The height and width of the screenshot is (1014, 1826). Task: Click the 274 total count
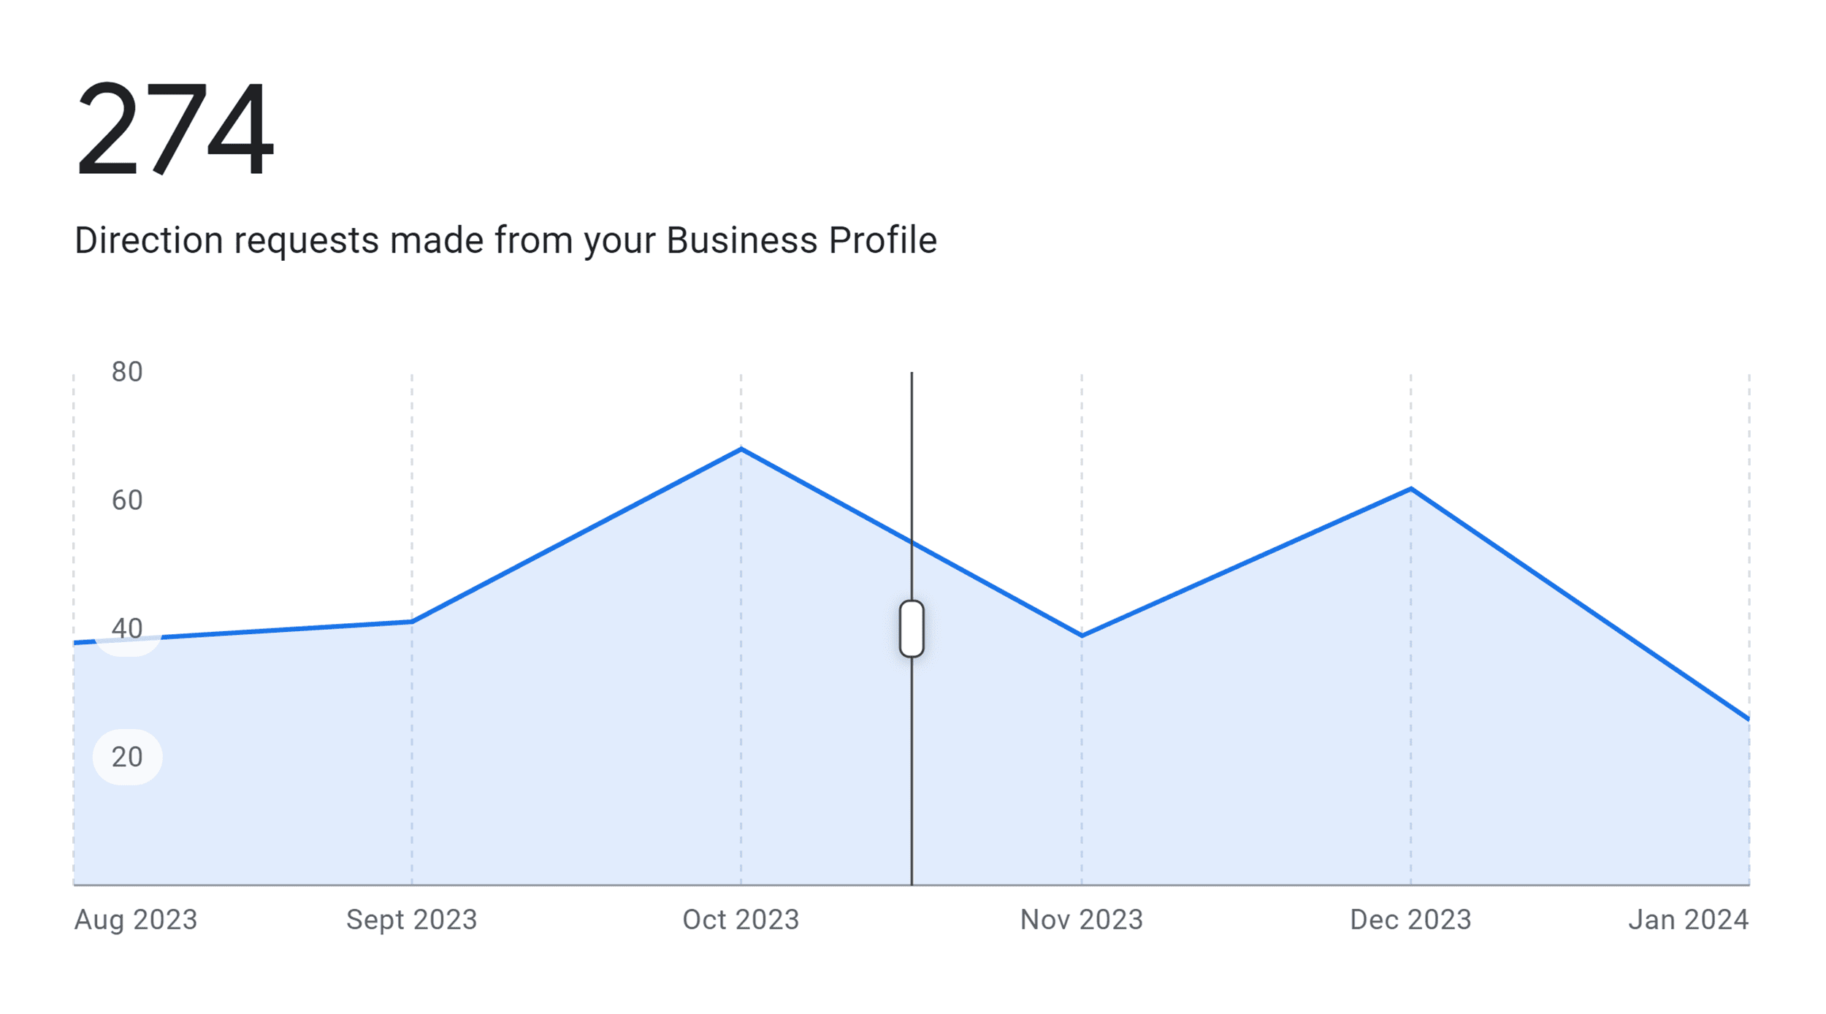click(175, 128)
